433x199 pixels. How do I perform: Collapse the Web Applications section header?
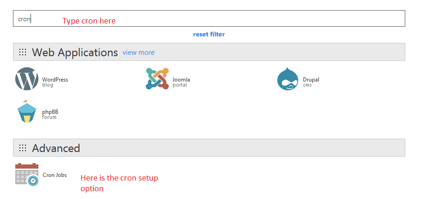(74, 53)
